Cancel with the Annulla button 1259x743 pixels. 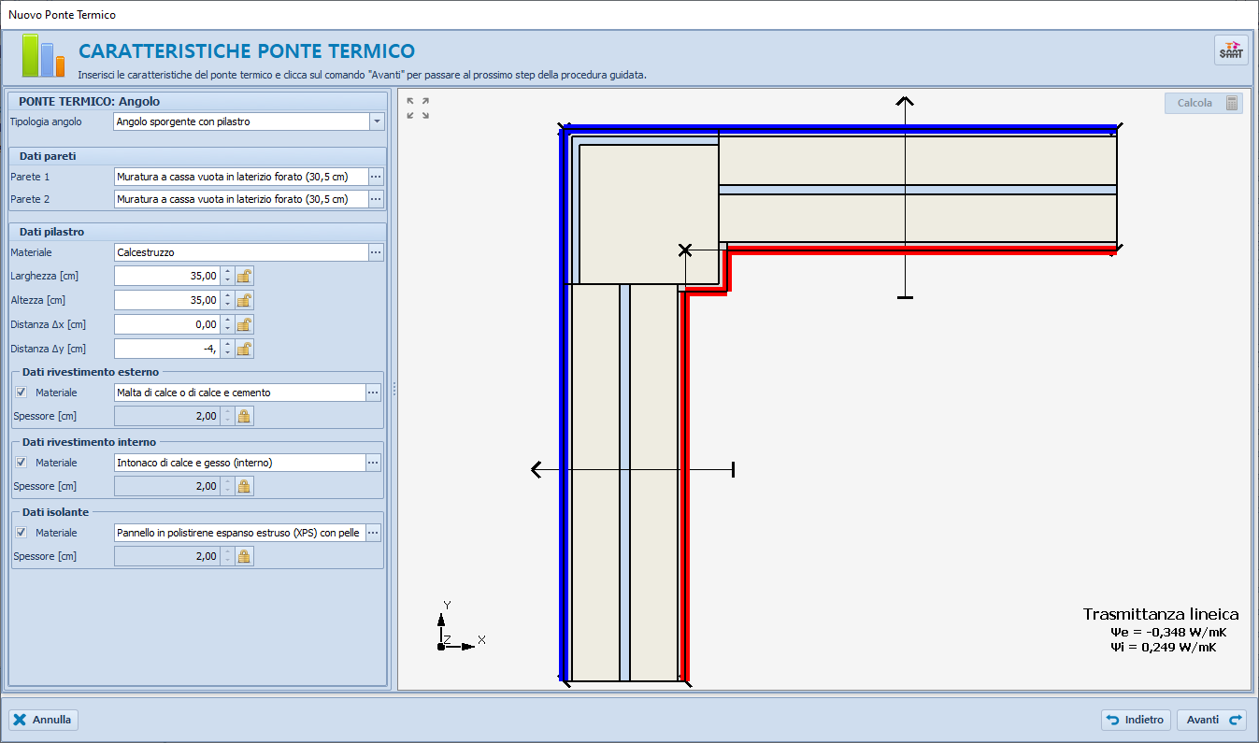[x=43, y=720]
